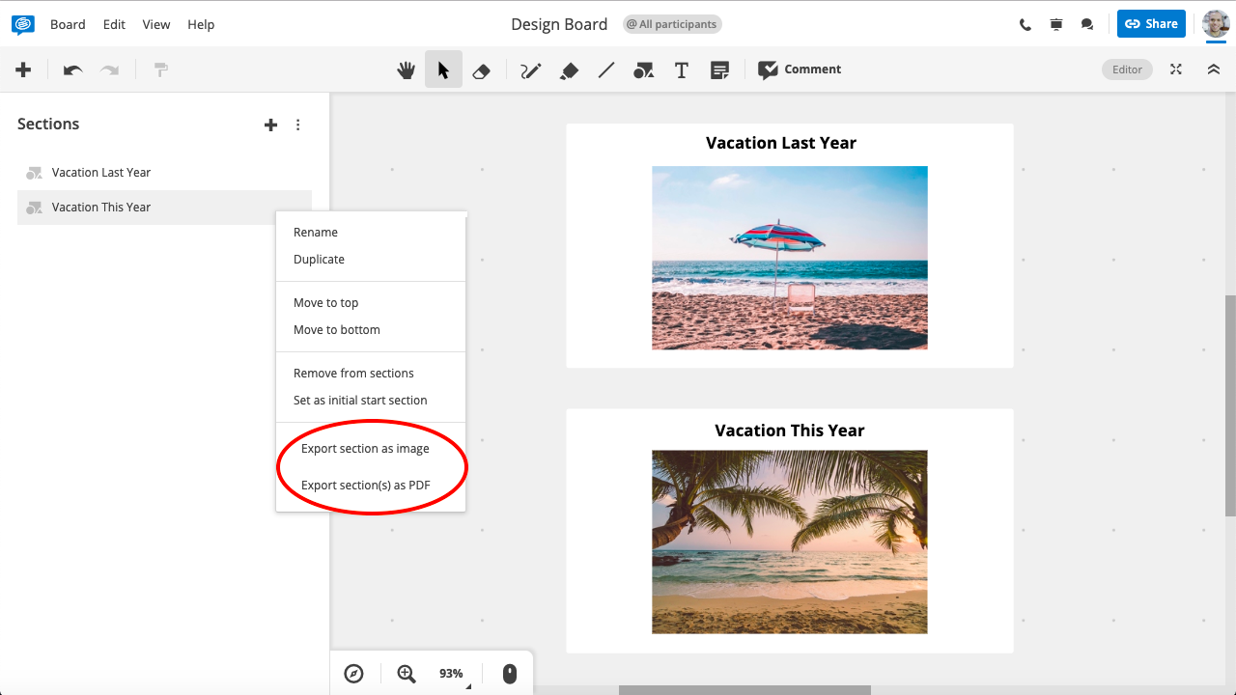Choose Export section as image
Image resolution: width=1236 pixels, height=695 pixels.
pyautogui.click(x=365, y=449)
